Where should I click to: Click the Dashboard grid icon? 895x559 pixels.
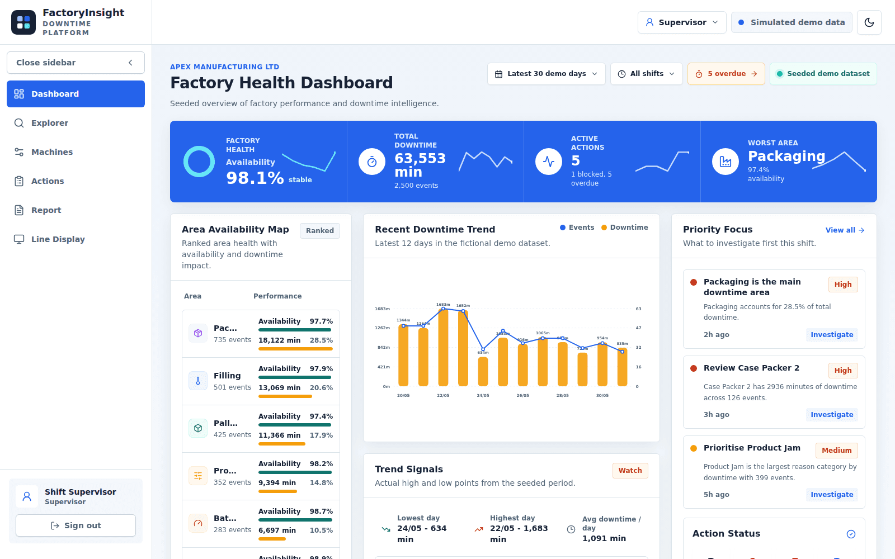(x=19, y=94)
